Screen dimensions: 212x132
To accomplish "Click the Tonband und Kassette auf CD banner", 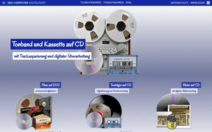I will pyautogui.click(x=48, y=44).
